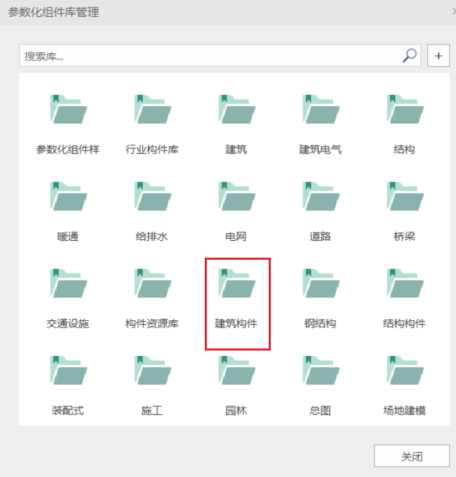Image resolution: width=456 pixels, height=477 pixels.
Task: Click the plus button to add library
Action: 438,56
